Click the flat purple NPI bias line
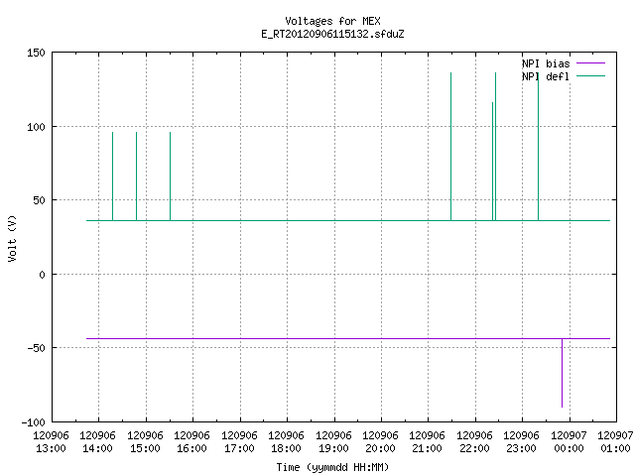 pyautogui.click(x=348, y=338)
